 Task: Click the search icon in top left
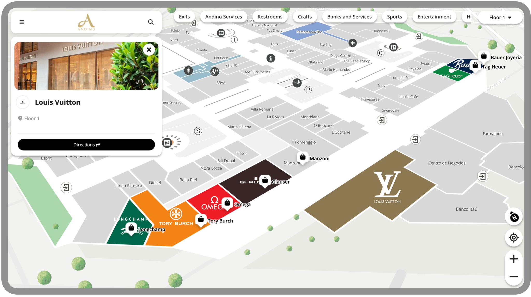(x=151, y=22)
